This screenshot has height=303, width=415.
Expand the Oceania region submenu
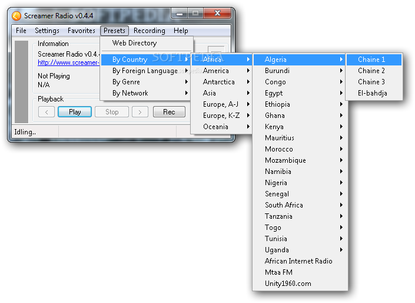pyautogui.click(x=221, y=127)
